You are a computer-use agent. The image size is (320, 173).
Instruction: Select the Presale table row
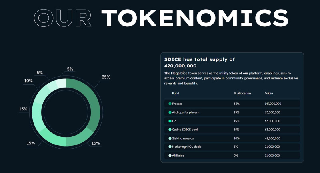[x=232, y=104]
